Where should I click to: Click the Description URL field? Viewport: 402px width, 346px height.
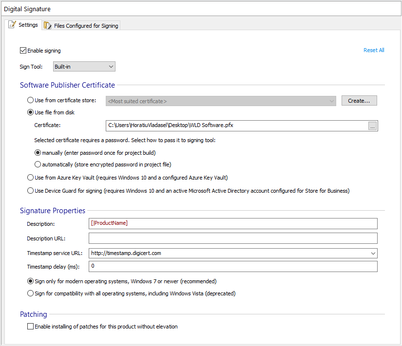click(233, 238)
